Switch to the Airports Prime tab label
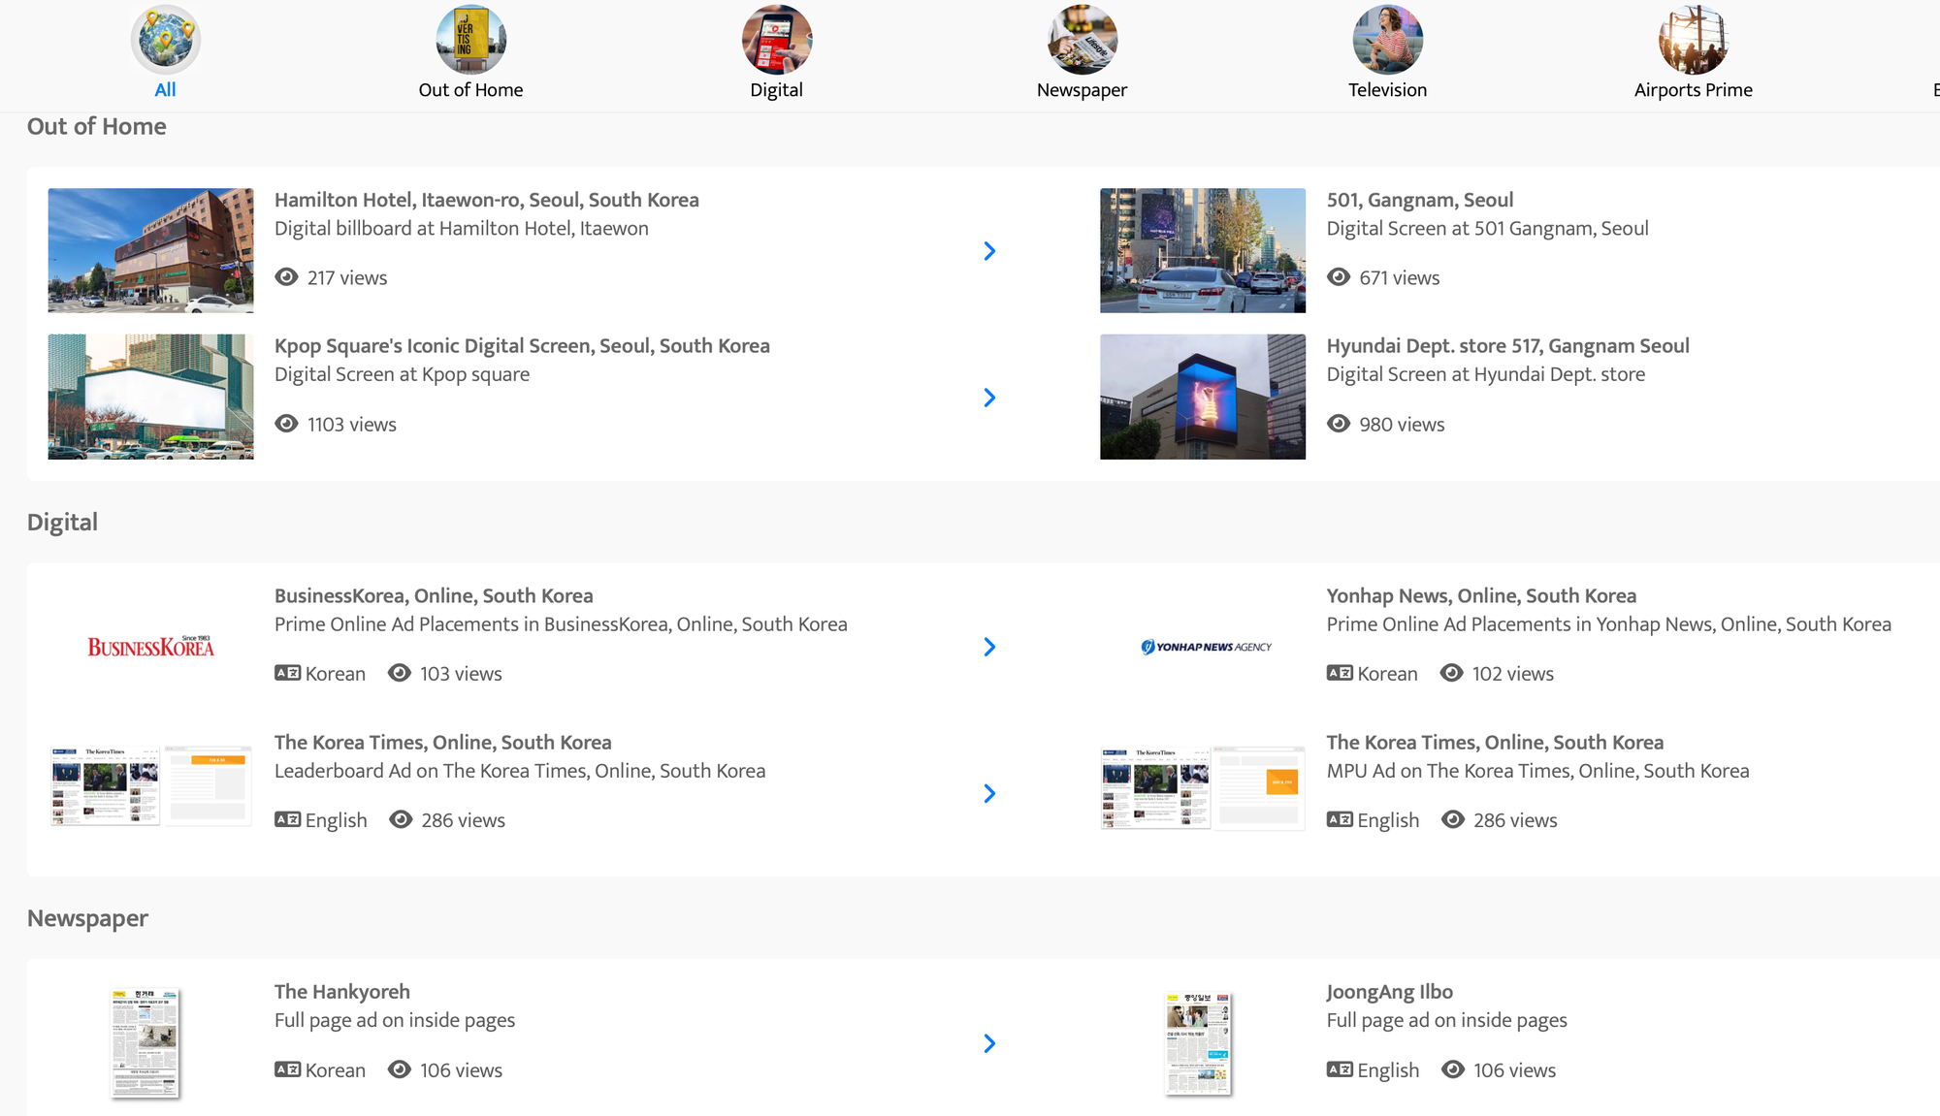1940x1116 pixels. point(1694,90)
